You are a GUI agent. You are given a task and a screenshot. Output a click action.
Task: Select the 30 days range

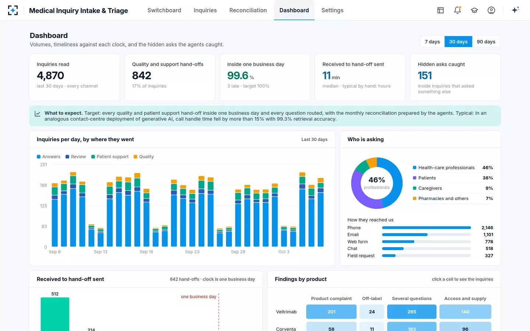coord(458,42)
